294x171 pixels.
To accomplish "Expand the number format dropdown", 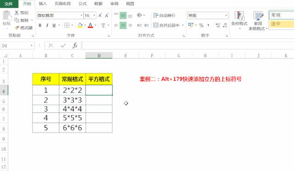I will pyautogui.click(x=226, y=15).
